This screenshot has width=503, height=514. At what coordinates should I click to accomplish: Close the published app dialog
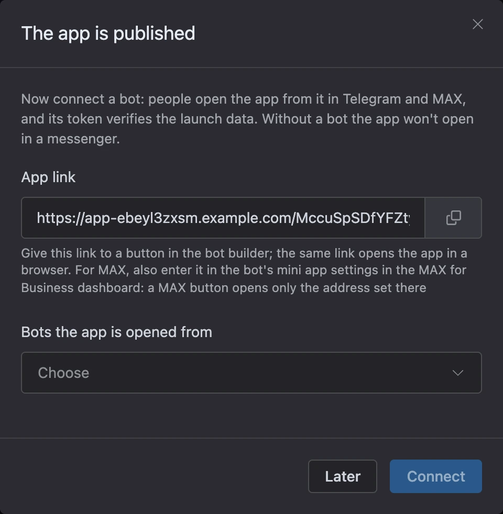pos(477,24)
